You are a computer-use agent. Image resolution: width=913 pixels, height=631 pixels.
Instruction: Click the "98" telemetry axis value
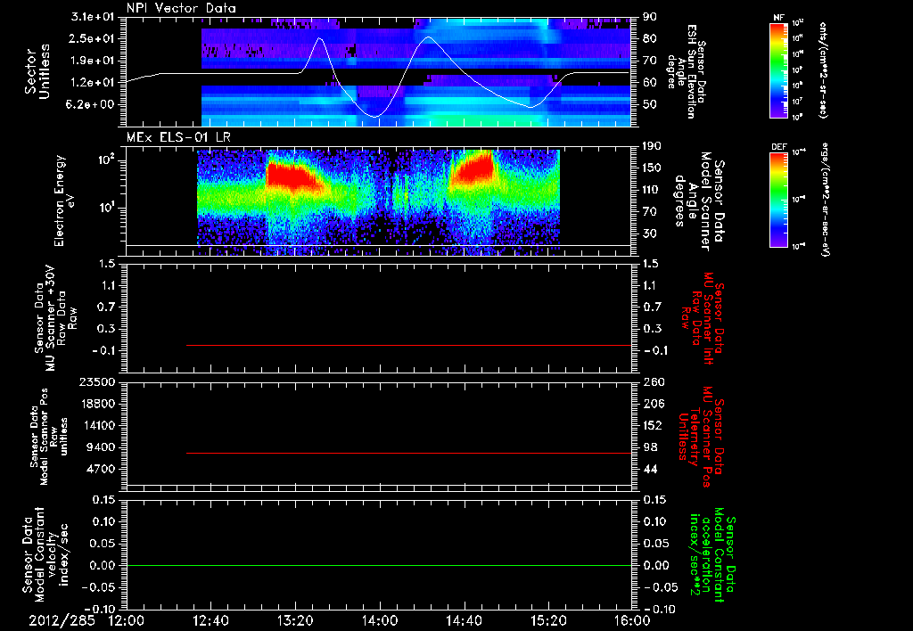[650, 447]
